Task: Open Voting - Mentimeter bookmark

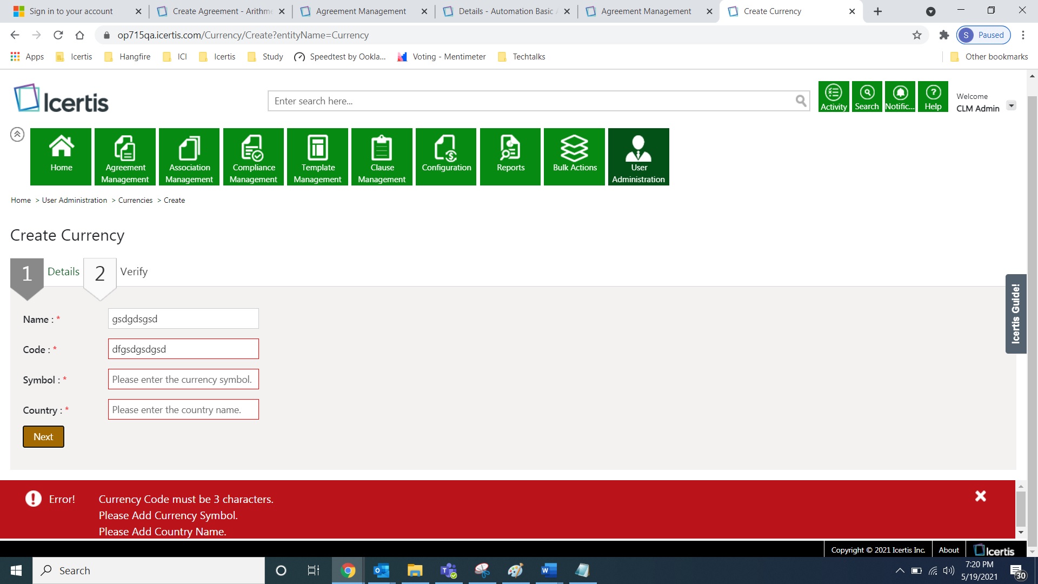Action: 442,57
